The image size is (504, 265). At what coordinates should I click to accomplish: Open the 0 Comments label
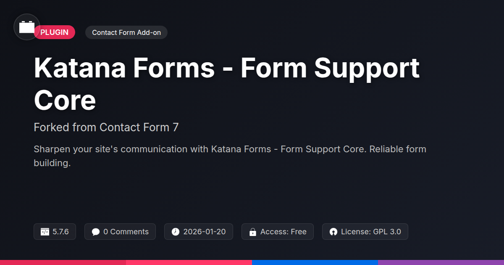126,232
